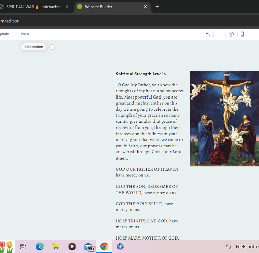Open Mail app with 99+ badge
Screen dimensions: 259x253
[89, 247]
